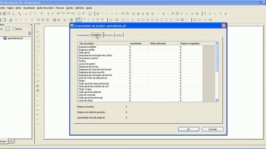Click the Quantidade column header
The image size is (266, 149).
[138, 43]
